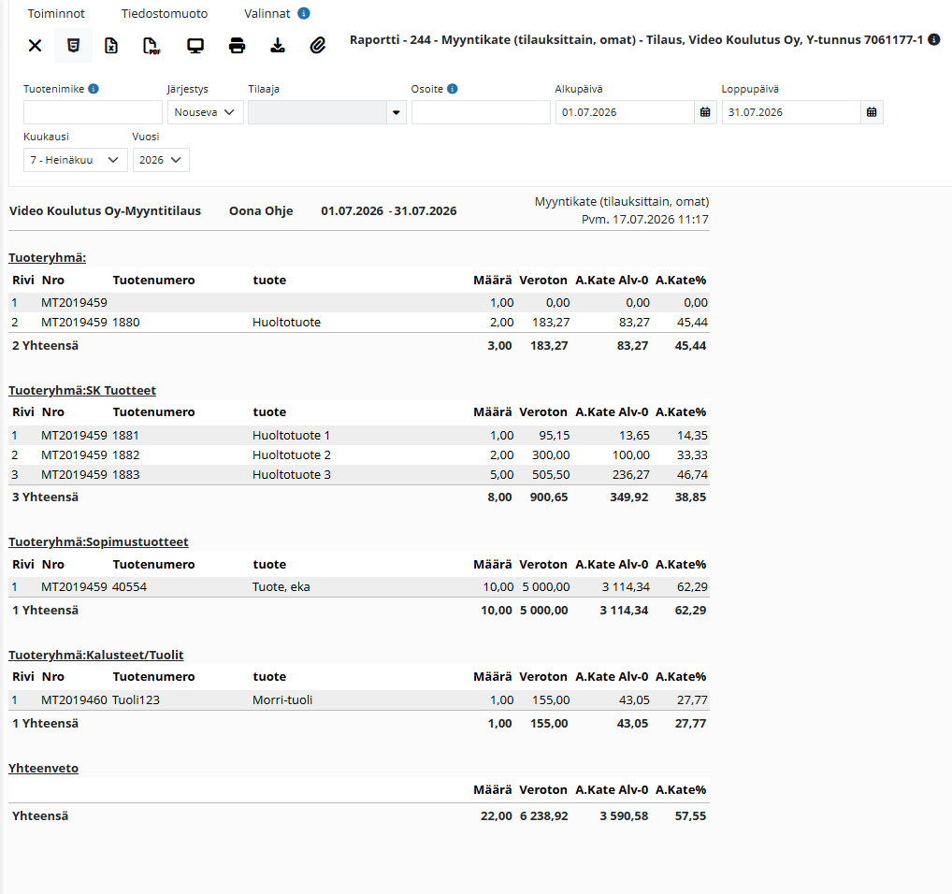
Task: Open the Vuosi 2026 dropdown
Action: point(161,160)
